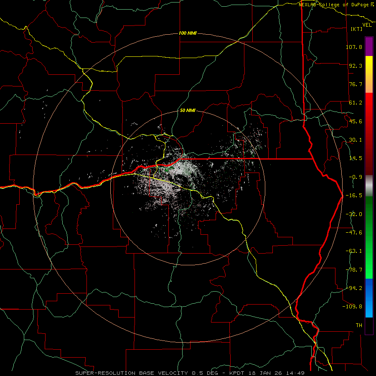The image size is (376, 376).
Task: Click the 107.8 legend value
Action: click(x=354, y=47)
